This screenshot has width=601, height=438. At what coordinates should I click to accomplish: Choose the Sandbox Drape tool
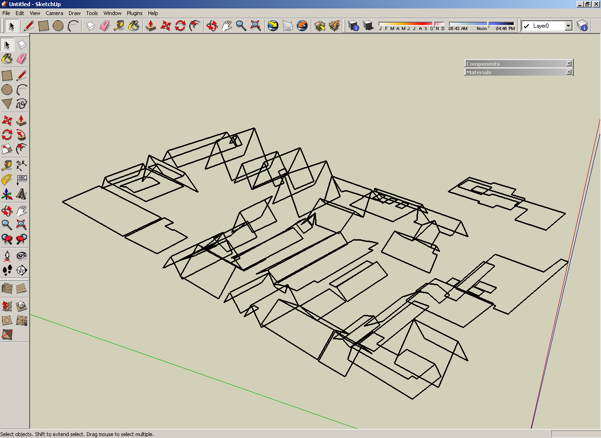[x=7, y=321]
